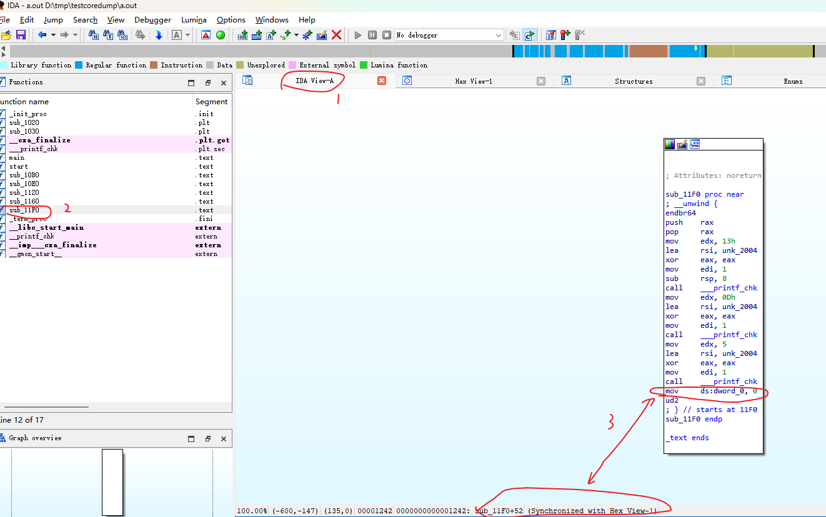Viewport: 826px width, 517px height.
Task: Select main in the Functions list
Action: (17, 157)
